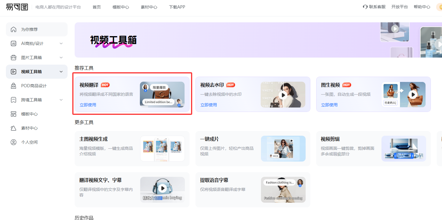Play the 翻译视频文字、字幕 preview

[x=163, y=188]
